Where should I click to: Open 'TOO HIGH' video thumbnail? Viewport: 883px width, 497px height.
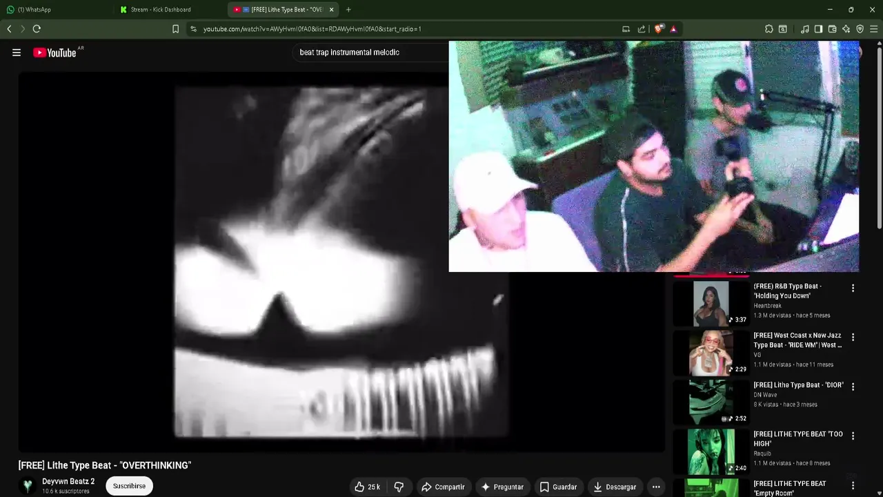click(711, 451)
